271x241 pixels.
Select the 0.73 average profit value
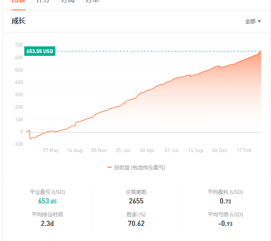(225, 201)
